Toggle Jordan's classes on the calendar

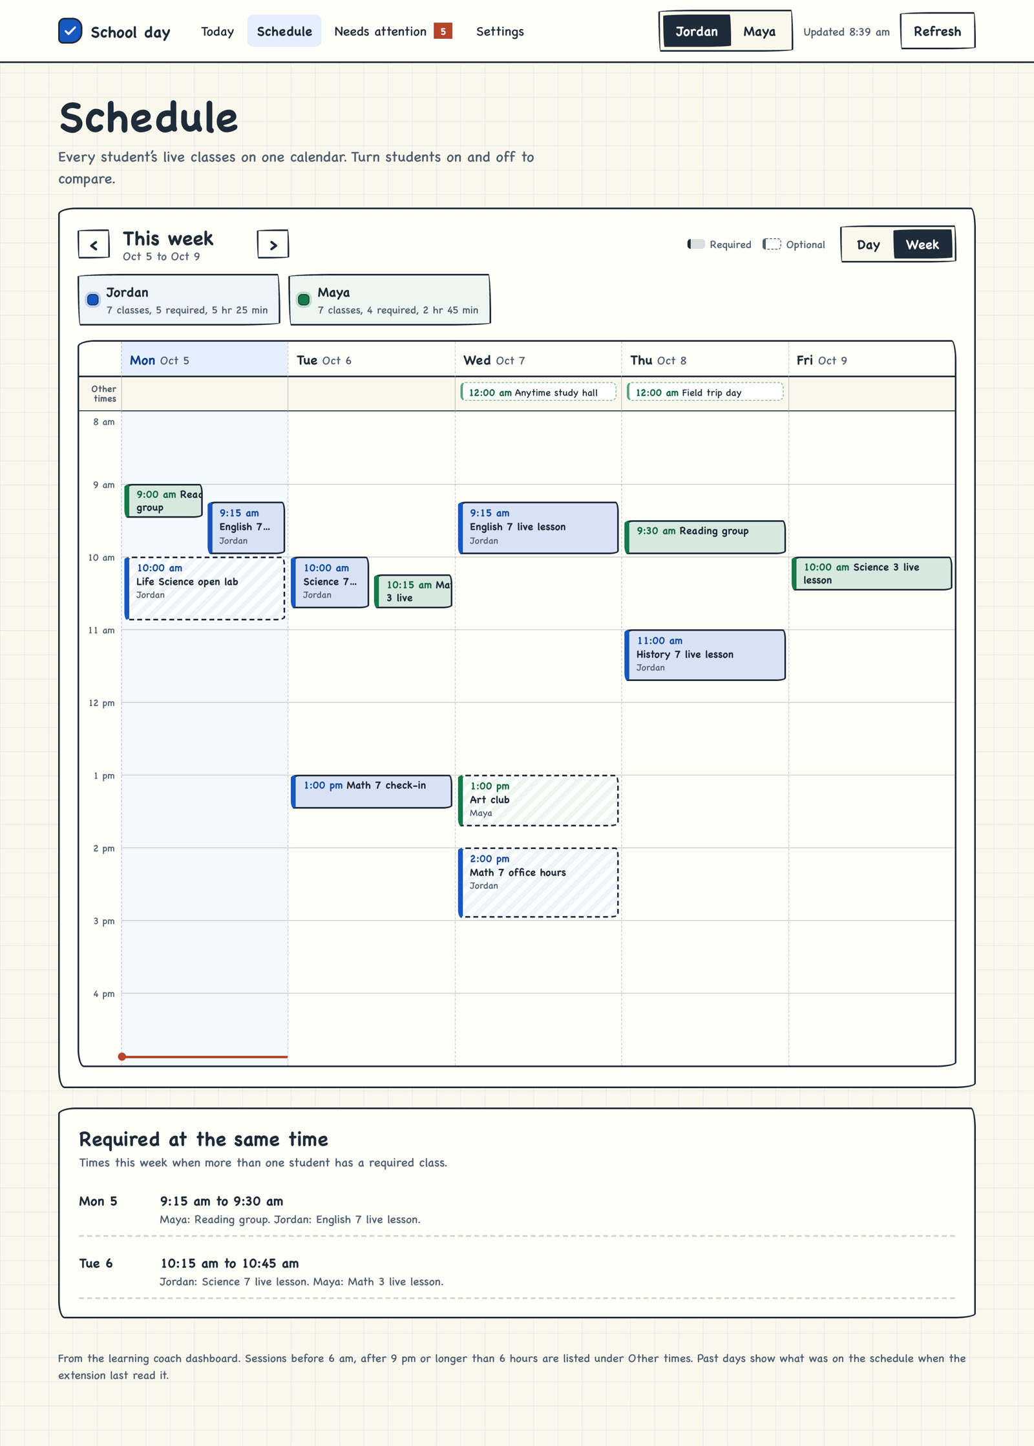(179, 300)
